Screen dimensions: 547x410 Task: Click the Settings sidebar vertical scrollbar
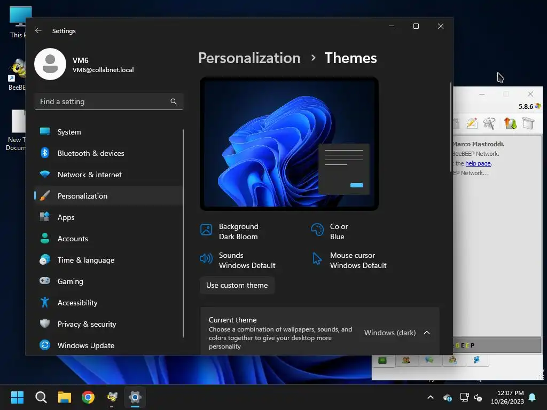pos(183,233)
